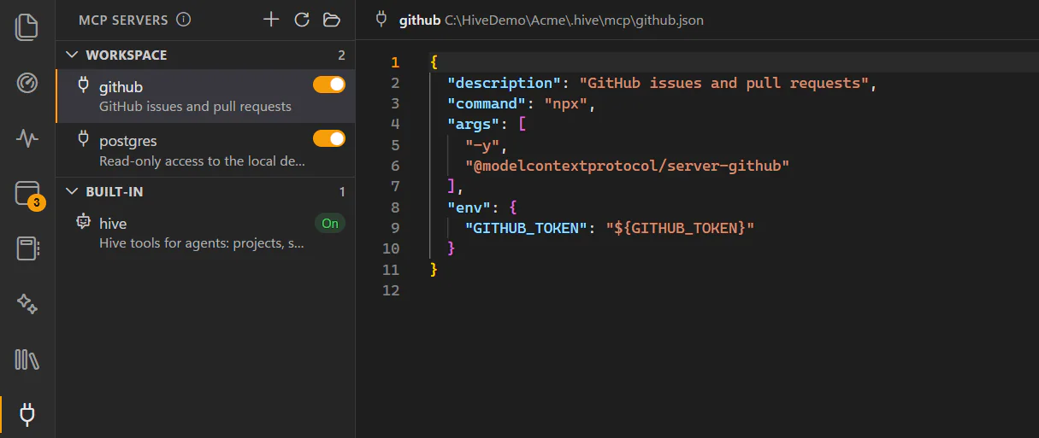The image size is (1039, 438).
Task: Click the plug icon beside the postgres row
Action: click(84, 138)
